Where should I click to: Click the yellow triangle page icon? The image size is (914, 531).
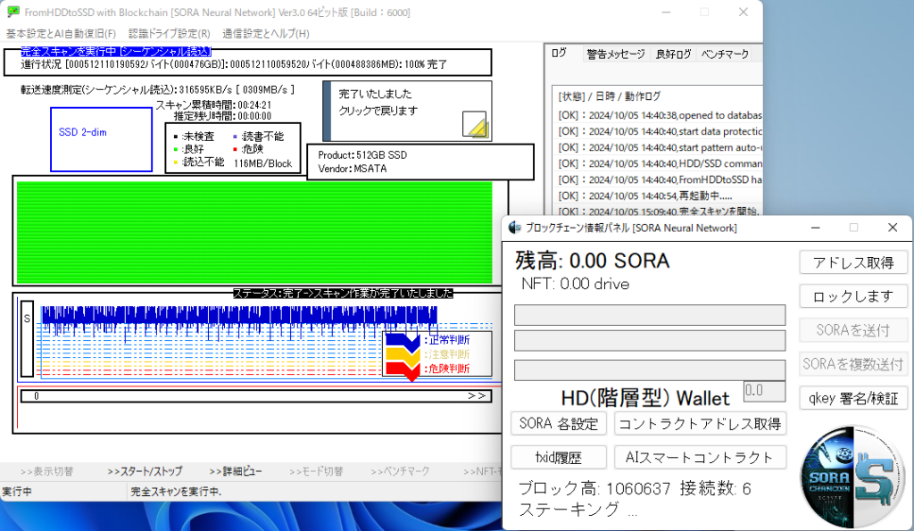[x=475, y=124]
